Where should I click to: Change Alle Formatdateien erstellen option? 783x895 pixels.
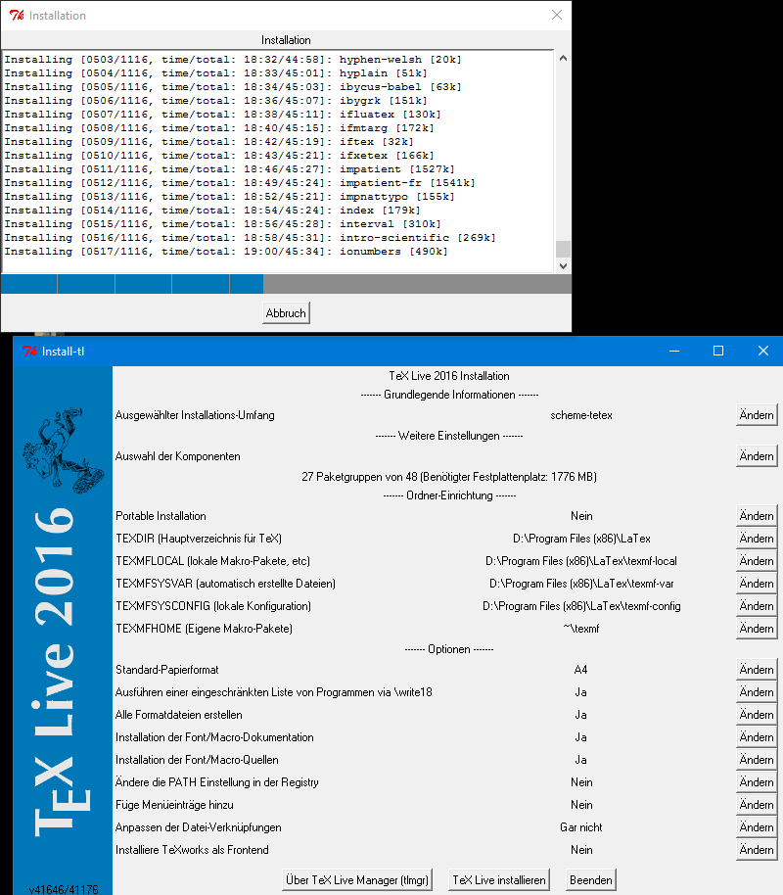click(x=757, y=715)
